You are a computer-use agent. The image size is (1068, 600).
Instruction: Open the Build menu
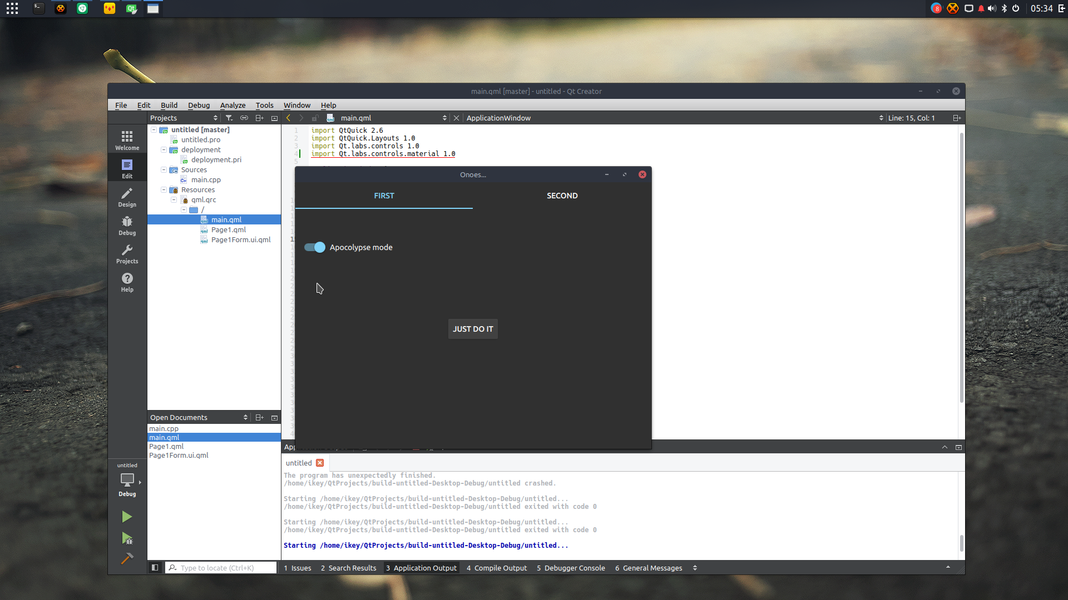[x=169, y=105]
